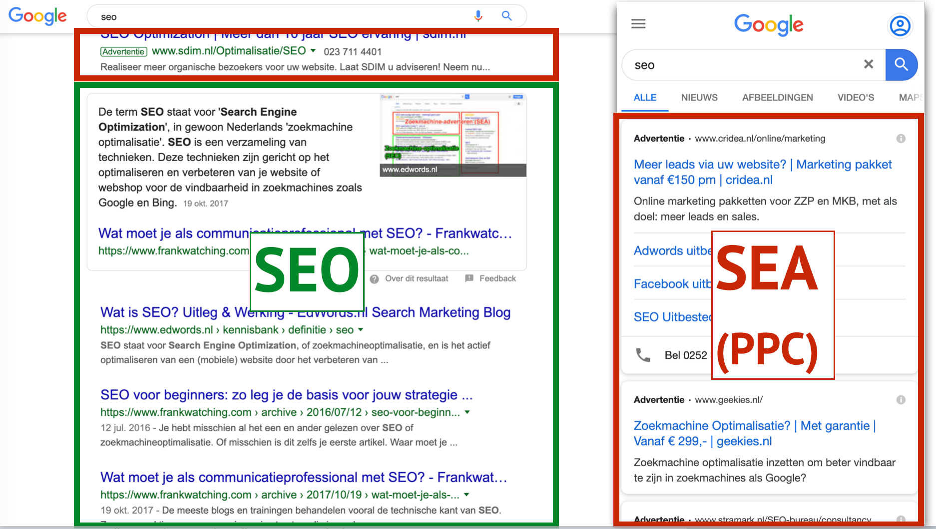Open 'Wat is SEO? Uitleg & Werking' result
936x529 pixels.
click(x=305, y=312)
